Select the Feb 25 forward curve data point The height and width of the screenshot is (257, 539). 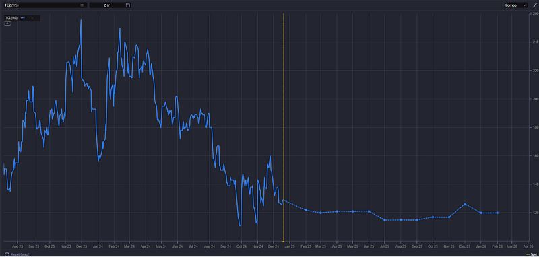click(306, 210)
